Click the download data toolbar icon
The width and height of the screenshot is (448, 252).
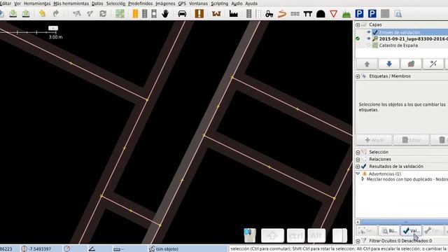[x=13, y=14]
